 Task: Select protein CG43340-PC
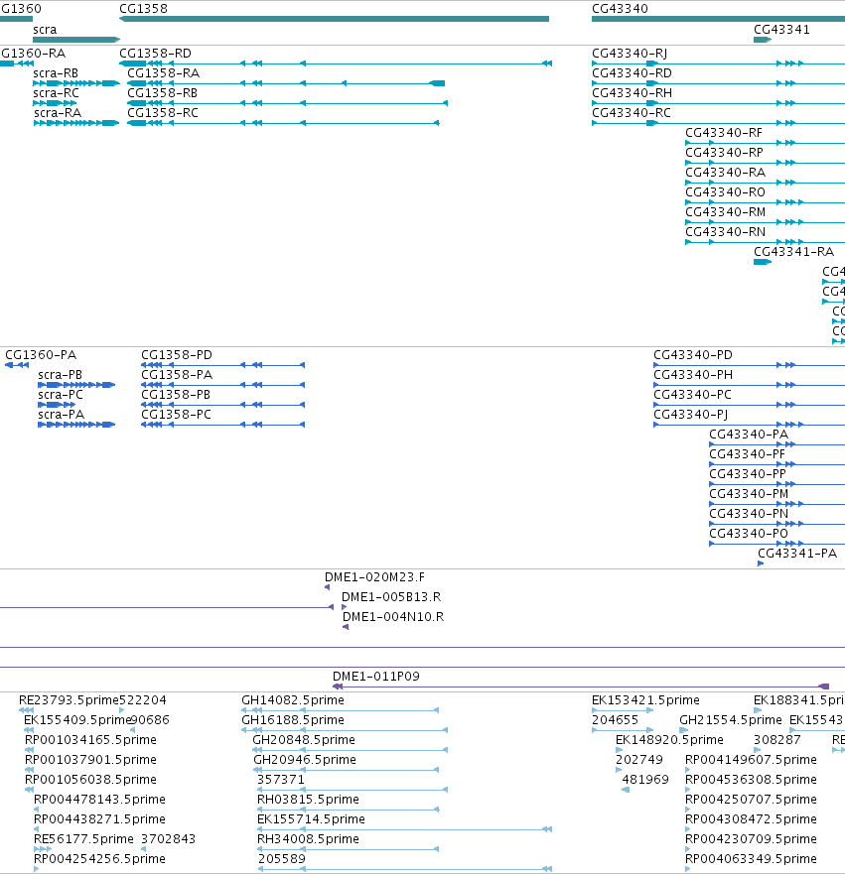[692, 395]
